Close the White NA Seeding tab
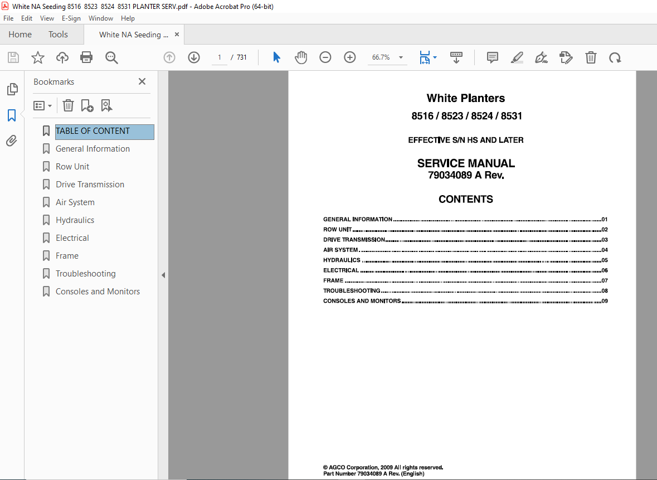 tap(177, 35)
